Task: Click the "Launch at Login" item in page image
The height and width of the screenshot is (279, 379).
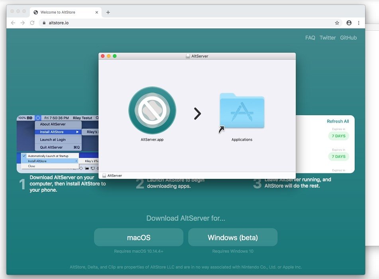Action: pos(53,139)
